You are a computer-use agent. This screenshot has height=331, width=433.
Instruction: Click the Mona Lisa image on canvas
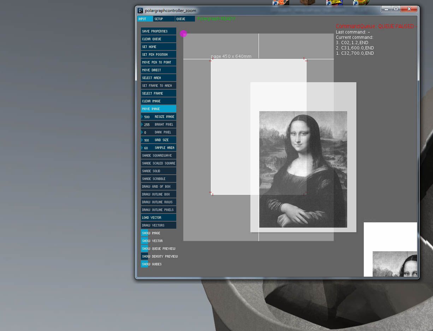(x=303, y=169)
